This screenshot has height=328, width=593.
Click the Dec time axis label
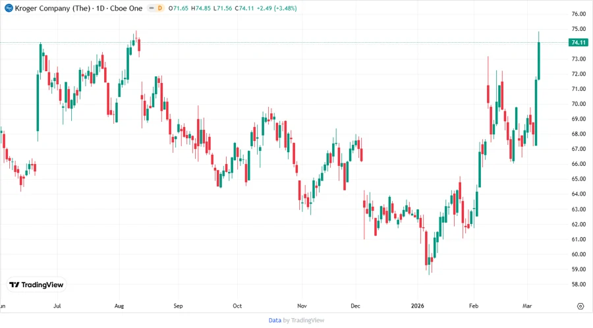[356, 306]
